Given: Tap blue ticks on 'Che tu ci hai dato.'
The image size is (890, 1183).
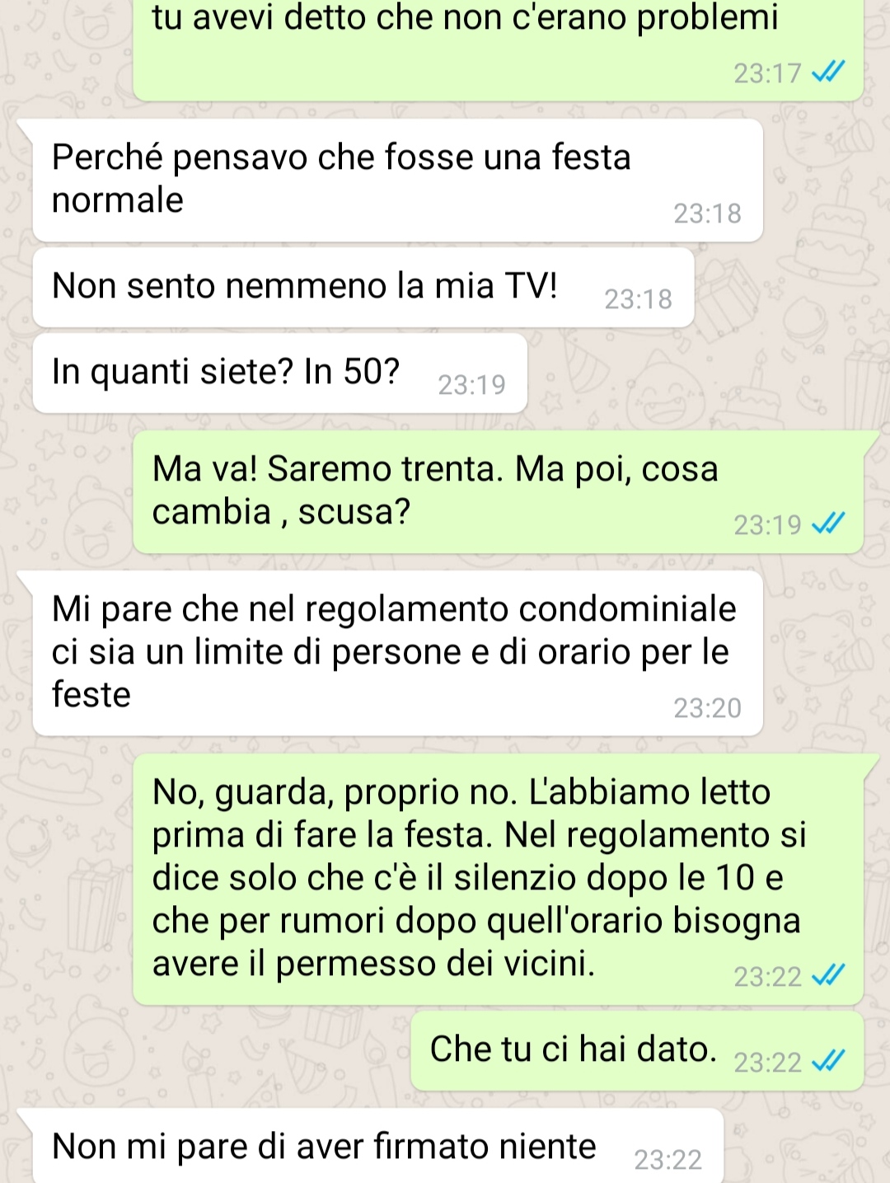Looking at the screenshot, I should (x=828, y=1062).
